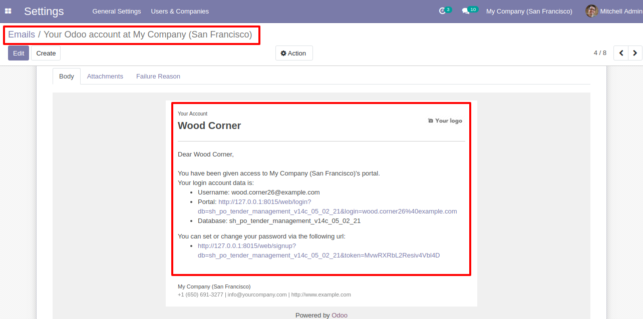Open company switcher My Company (San Francisco)
643x319 pixels.
(529, 11)
